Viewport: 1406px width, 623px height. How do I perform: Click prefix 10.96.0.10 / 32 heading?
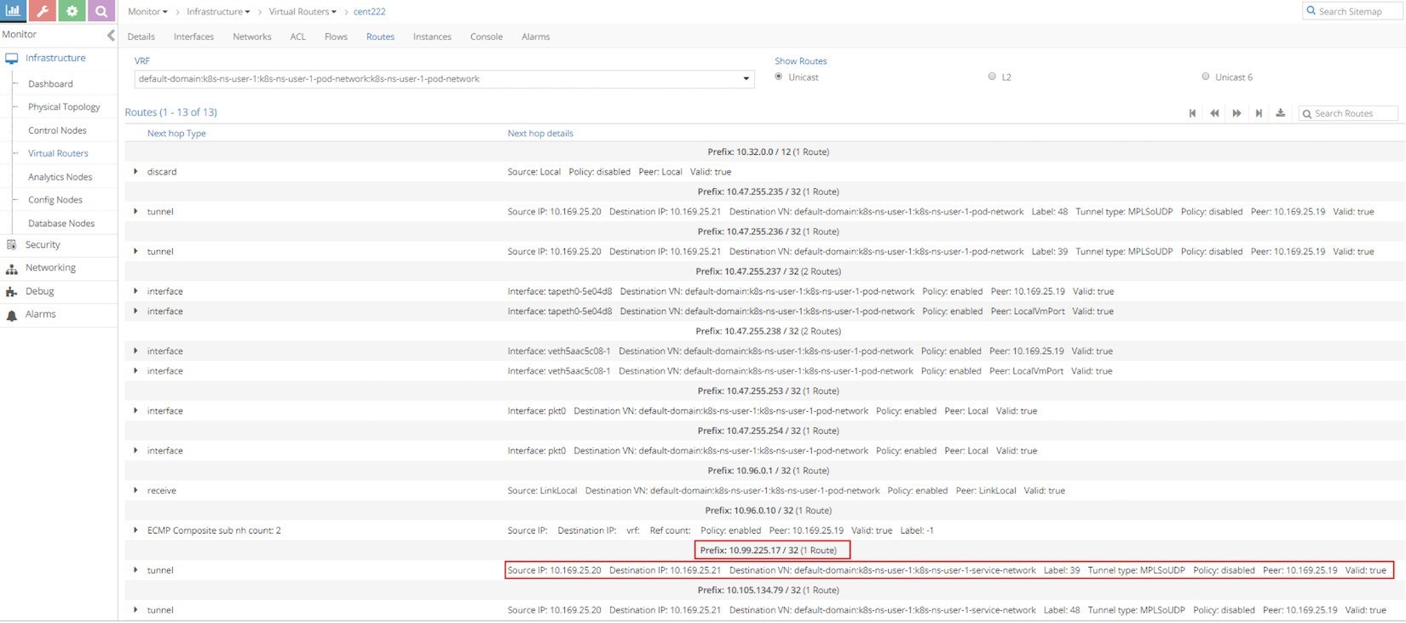pyautogui.click(x=769, y=511)
